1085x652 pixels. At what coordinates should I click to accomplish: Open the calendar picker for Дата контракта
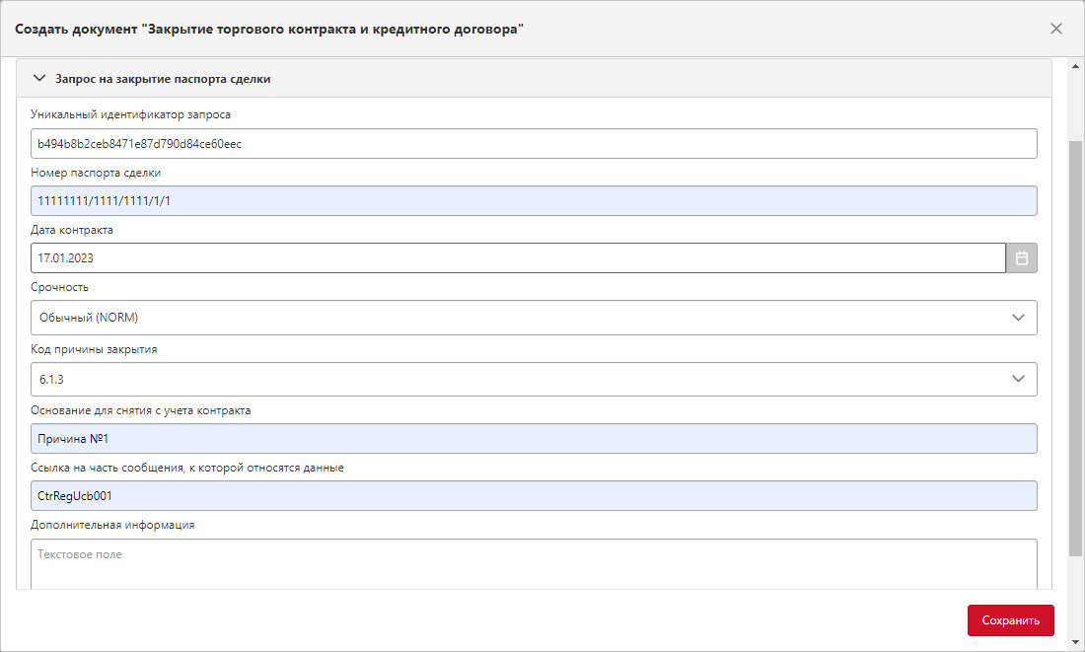click(x=1021, y=258)
